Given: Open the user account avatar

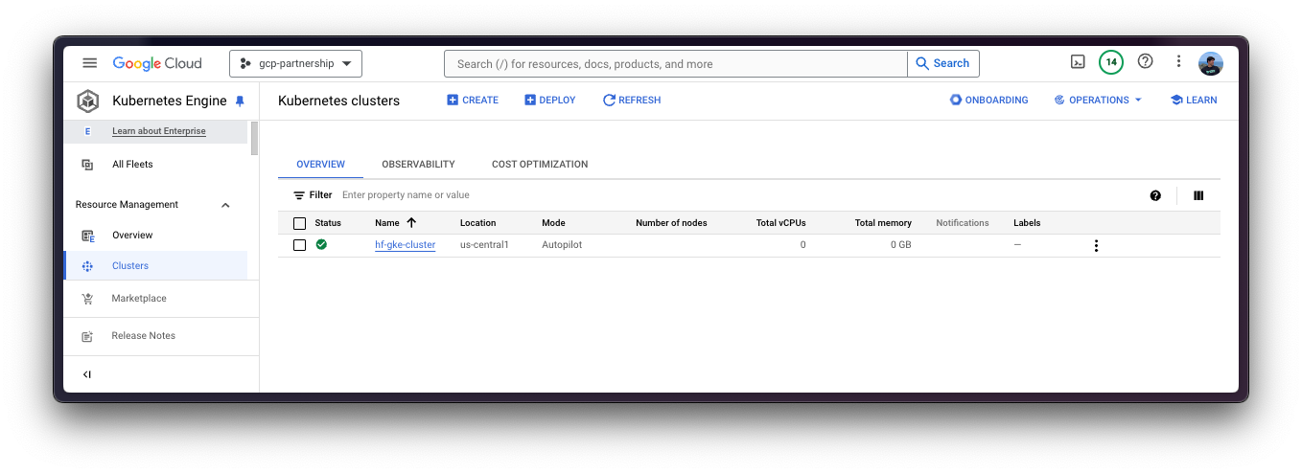Looking at the screenshot, I should (1211, 63).
